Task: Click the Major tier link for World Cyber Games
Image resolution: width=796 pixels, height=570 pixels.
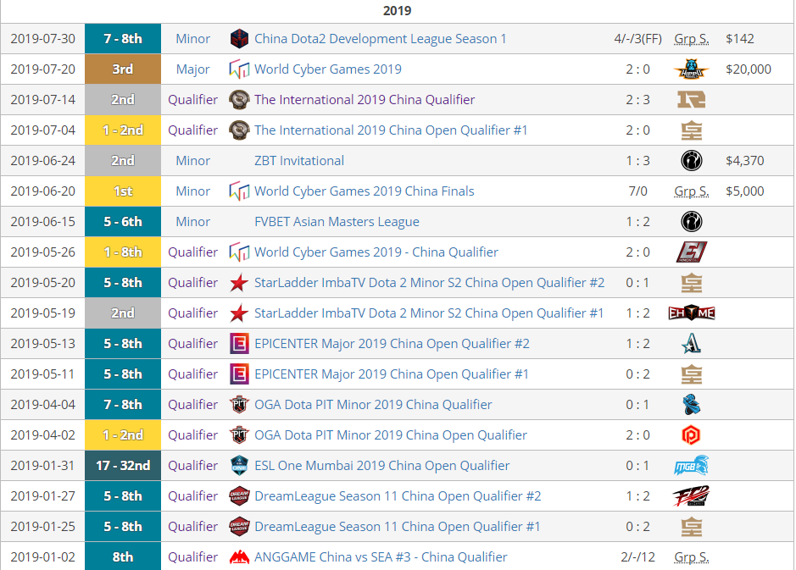Action: pos(193,69)
